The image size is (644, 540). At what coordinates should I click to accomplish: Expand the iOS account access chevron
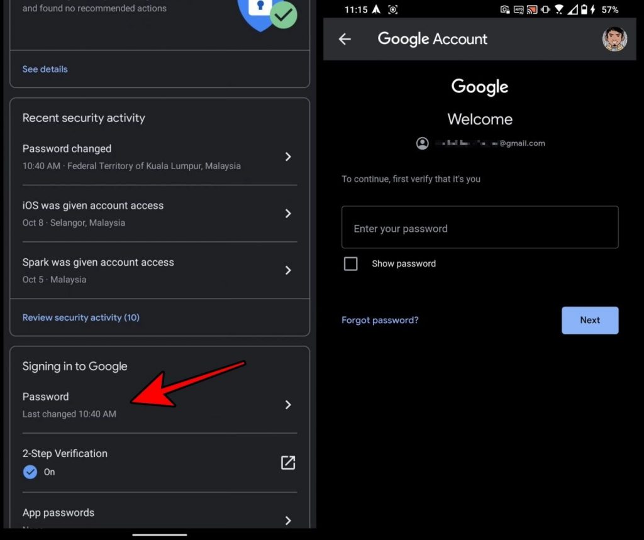(x=288, y=214)
